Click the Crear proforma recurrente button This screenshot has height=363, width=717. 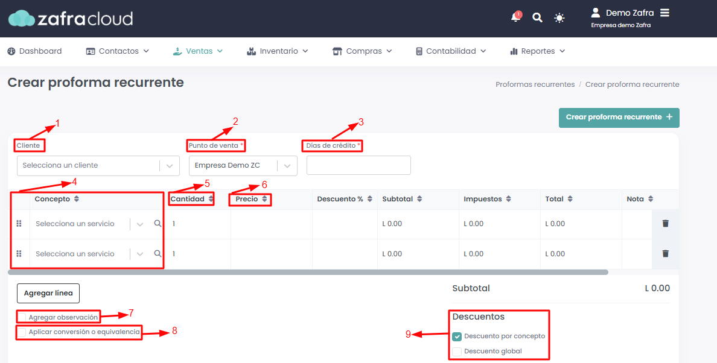[x=619, y=118]
